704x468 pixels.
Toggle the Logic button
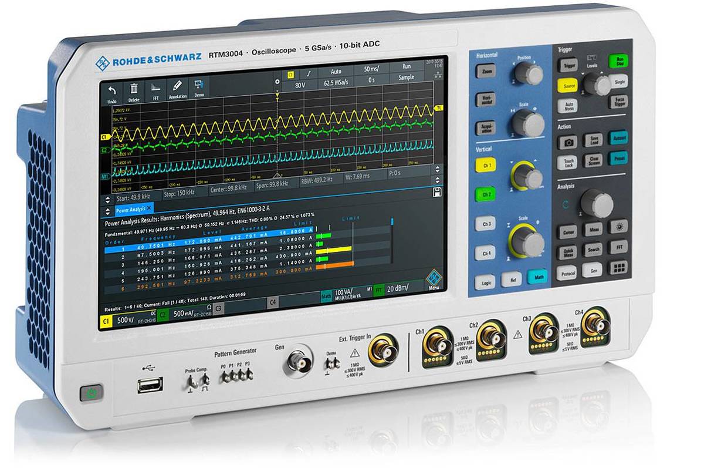click(x=485, y=281)
